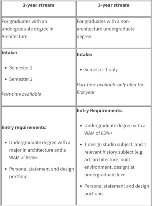Click the Intake heading in 3-year column
This screenshot has height=206, width=152.
coord(85,55)
